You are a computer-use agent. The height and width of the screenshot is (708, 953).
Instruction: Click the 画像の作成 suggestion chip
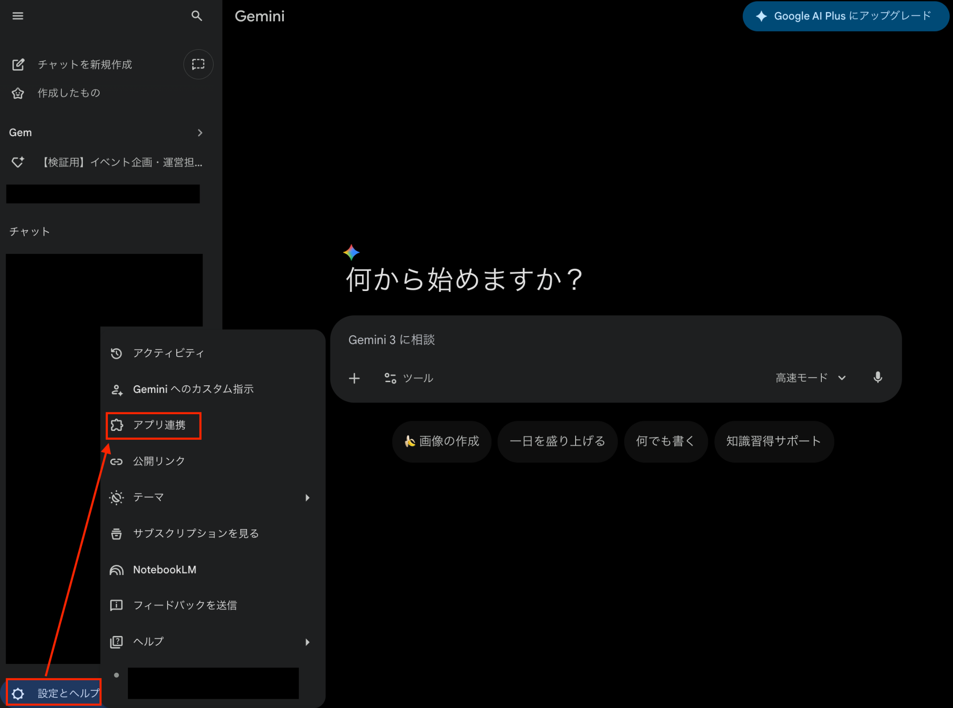(x=441, y=441)
